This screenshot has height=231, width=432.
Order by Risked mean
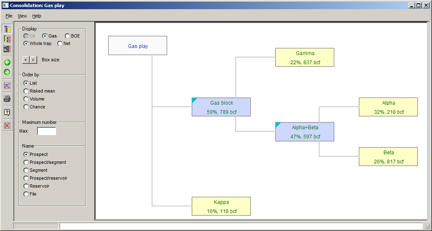tap(26, 91)
